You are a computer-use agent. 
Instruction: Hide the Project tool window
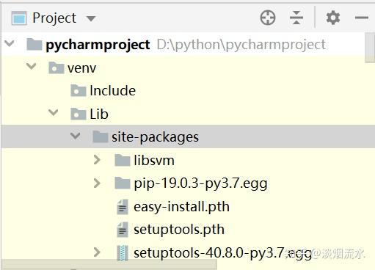point(362,18)
